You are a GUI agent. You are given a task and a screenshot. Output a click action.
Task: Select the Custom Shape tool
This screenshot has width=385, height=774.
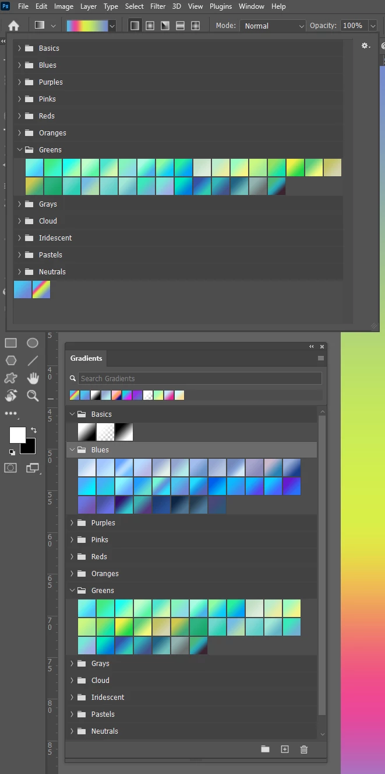click(x=11, y=378)
